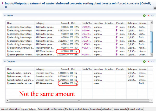Click the process P icon in editor title
Viewport: 156px width, 111px height.
(x=3, y=4)
